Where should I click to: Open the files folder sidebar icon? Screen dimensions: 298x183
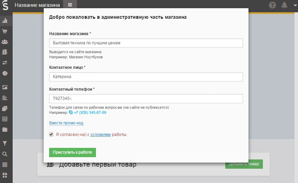(x=5, y=130)
